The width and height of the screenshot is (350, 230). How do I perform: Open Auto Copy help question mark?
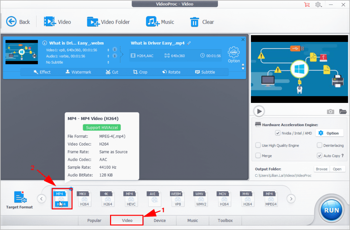coord(342,155)
